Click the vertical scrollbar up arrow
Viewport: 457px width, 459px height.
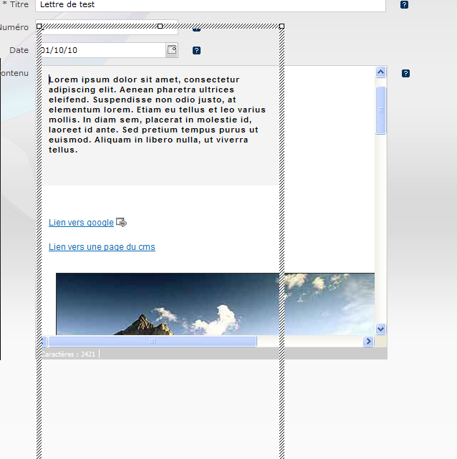point(380,72)
